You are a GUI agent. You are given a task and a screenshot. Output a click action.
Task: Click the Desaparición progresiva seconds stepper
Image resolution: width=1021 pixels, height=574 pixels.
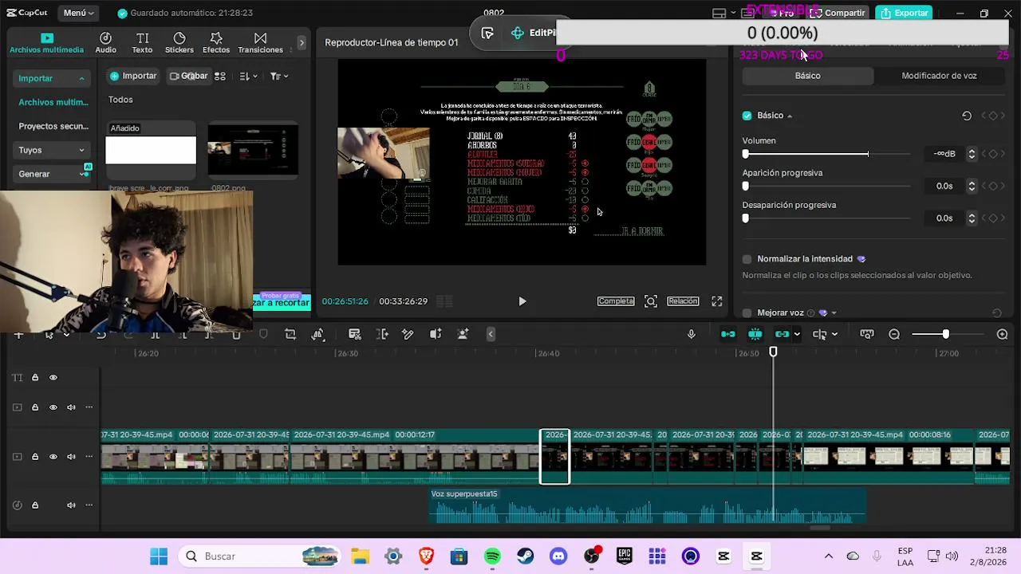click(x=972, y=218)
